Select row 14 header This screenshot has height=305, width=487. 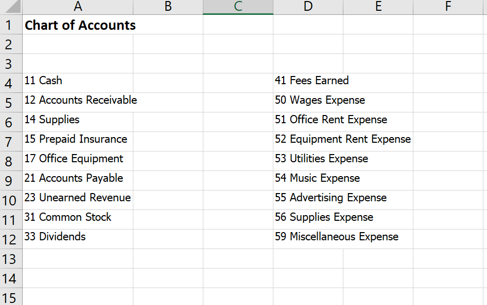coord(11,278)
